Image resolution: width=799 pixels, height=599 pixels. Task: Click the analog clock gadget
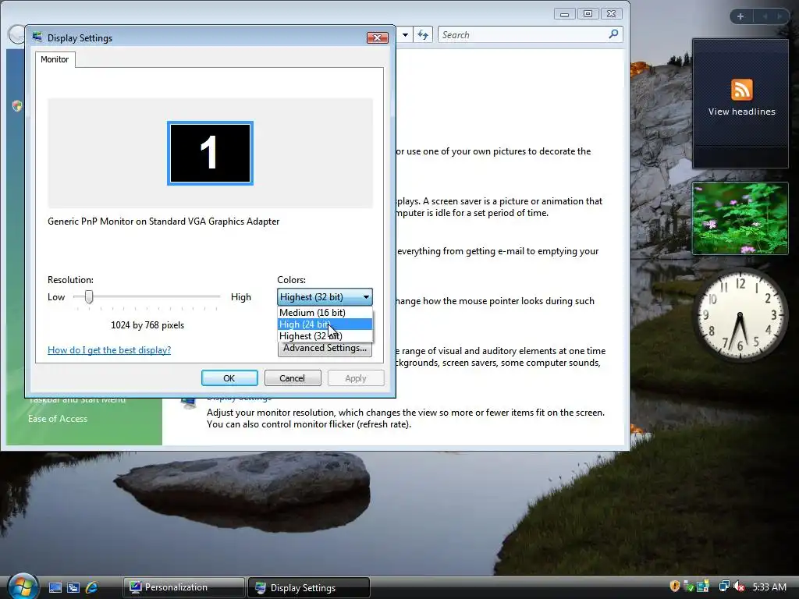[x=740, y=315]
